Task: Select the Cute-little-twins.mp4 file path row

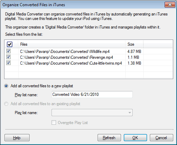Action: tap(71, 63)
